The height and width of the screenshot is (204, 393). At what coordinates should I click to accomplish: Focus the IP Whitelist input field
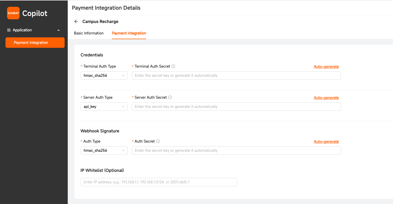coord(159,182)
